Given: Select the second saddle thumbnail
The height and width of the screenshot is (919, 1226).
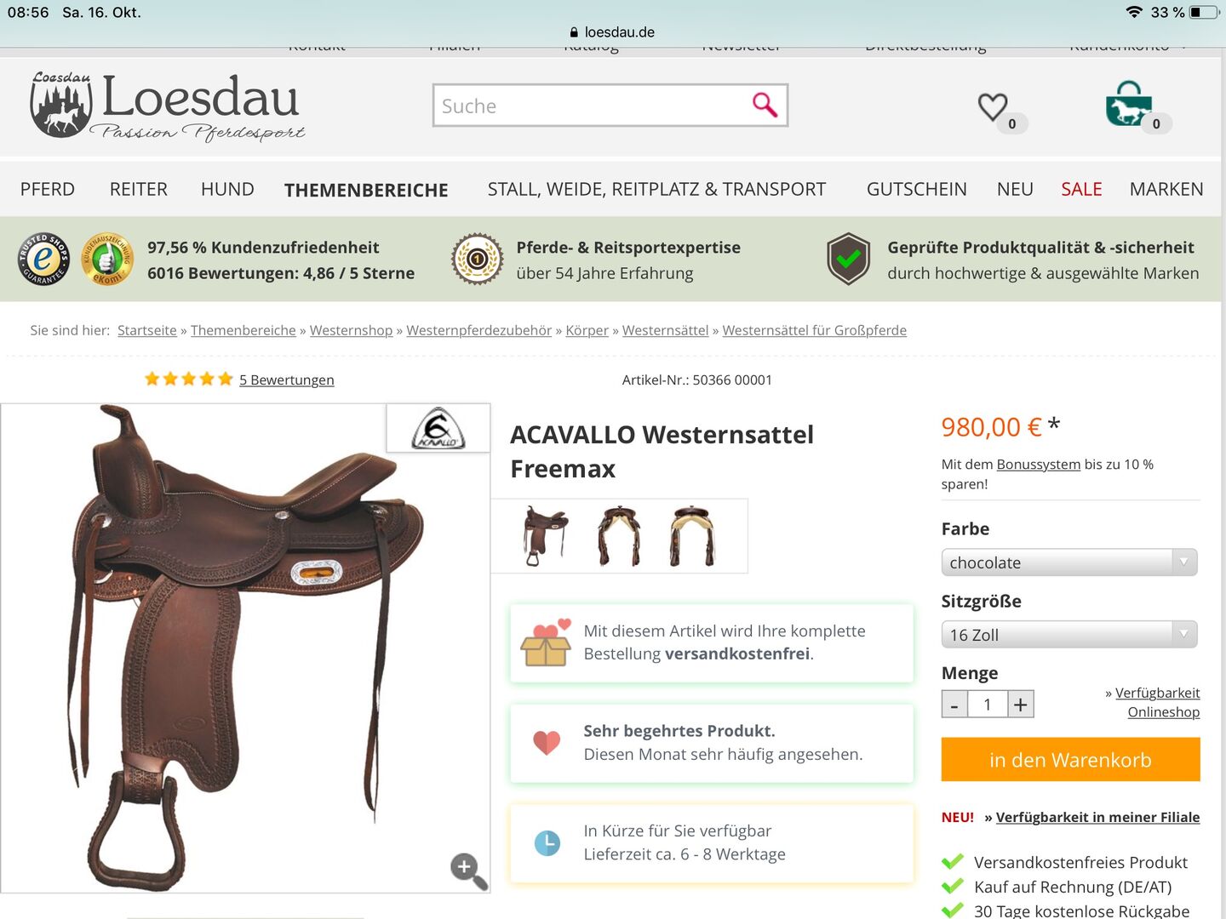Looking at the screenshot, I should click(619, 536).
